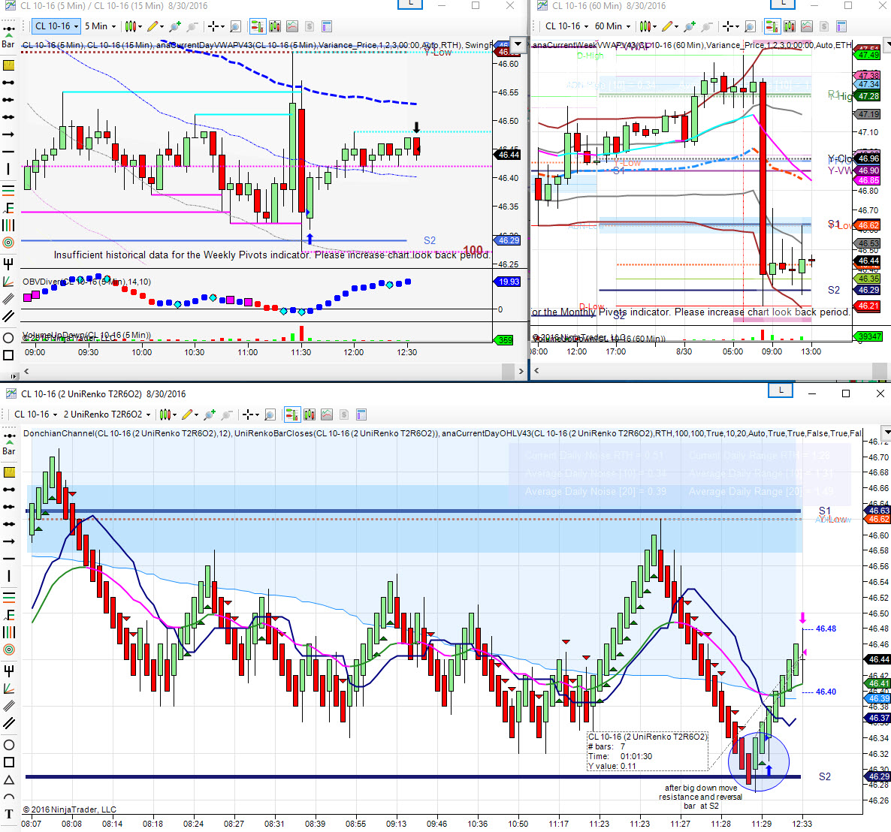The width and height of the screenshot is (891, 832).
Task: Click the S1 label on UniRenko chart
Action: (825, 511)
